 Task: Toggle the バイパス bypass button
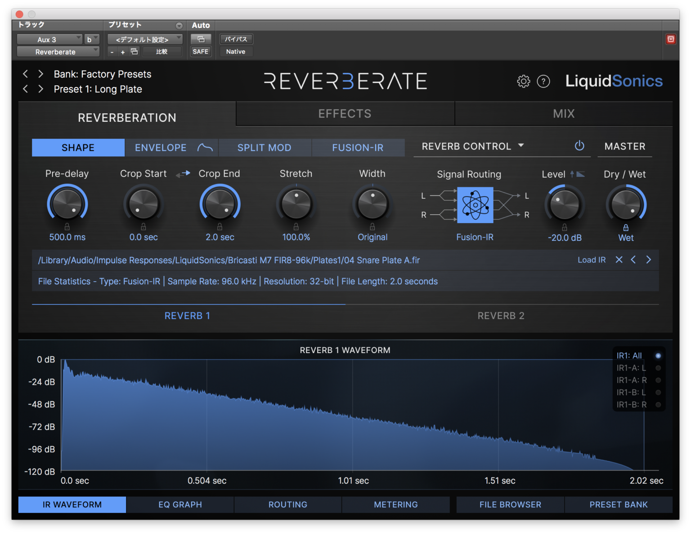pos(236,39)
